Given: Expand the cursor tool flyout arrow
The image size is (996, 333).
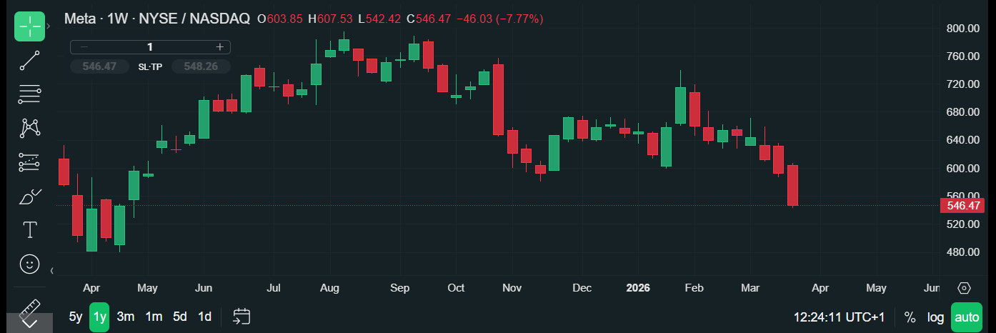Looking at the screenshot, I should (49, 26).
